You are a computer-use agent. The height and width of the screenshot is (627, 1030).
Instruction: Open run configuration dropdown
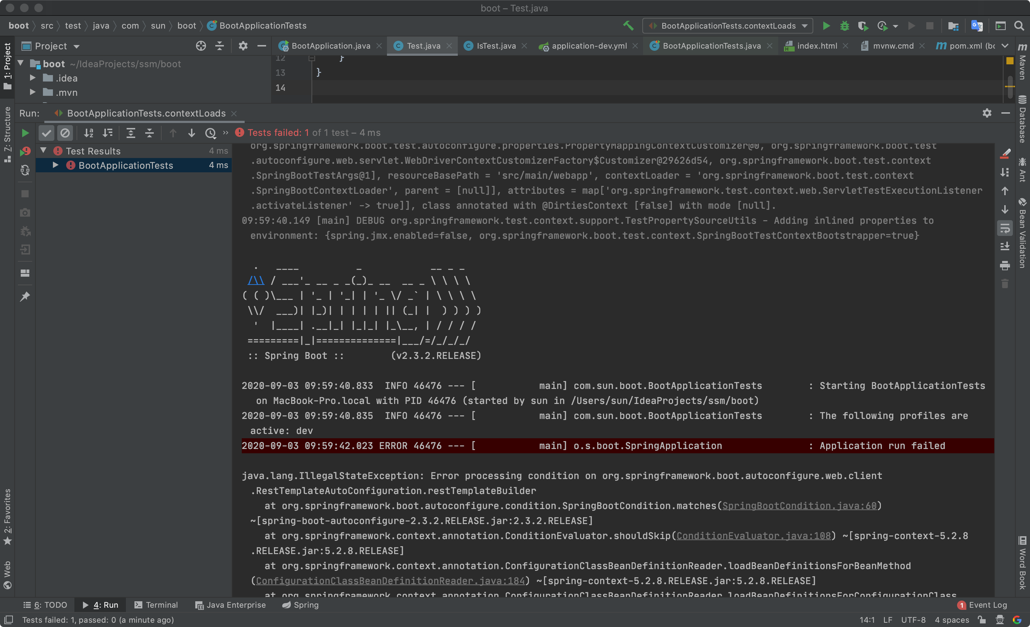coord(728,25)
